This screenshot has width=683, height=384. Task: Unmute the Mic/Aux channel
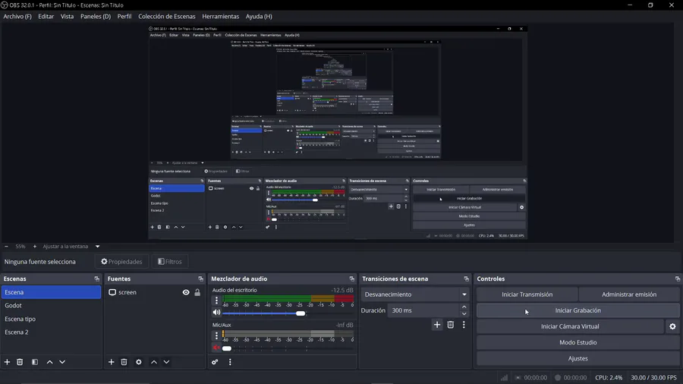(x=216, y=348)
